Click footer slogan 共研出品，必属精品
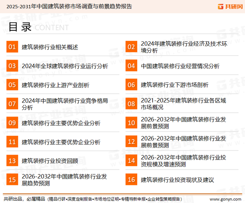 (x=24, y=199)
